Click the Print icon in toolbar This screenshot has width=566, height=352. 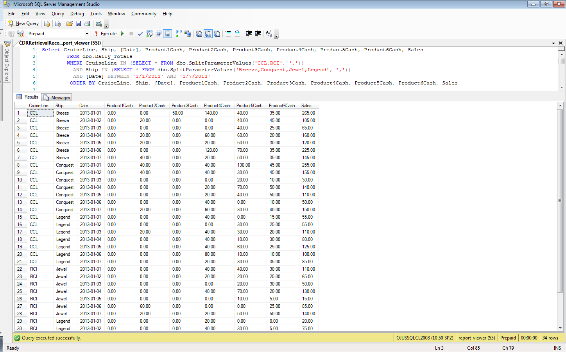[x=88, y=23]
